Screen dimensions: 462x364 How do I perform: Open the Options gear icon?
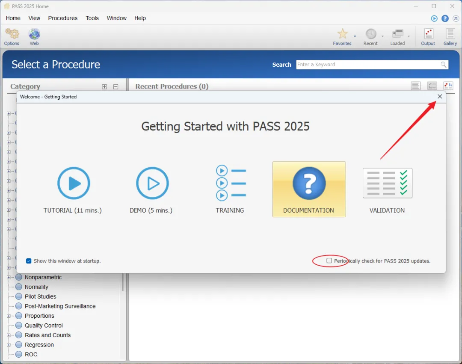pyautogui.click(x=12, y=34)
